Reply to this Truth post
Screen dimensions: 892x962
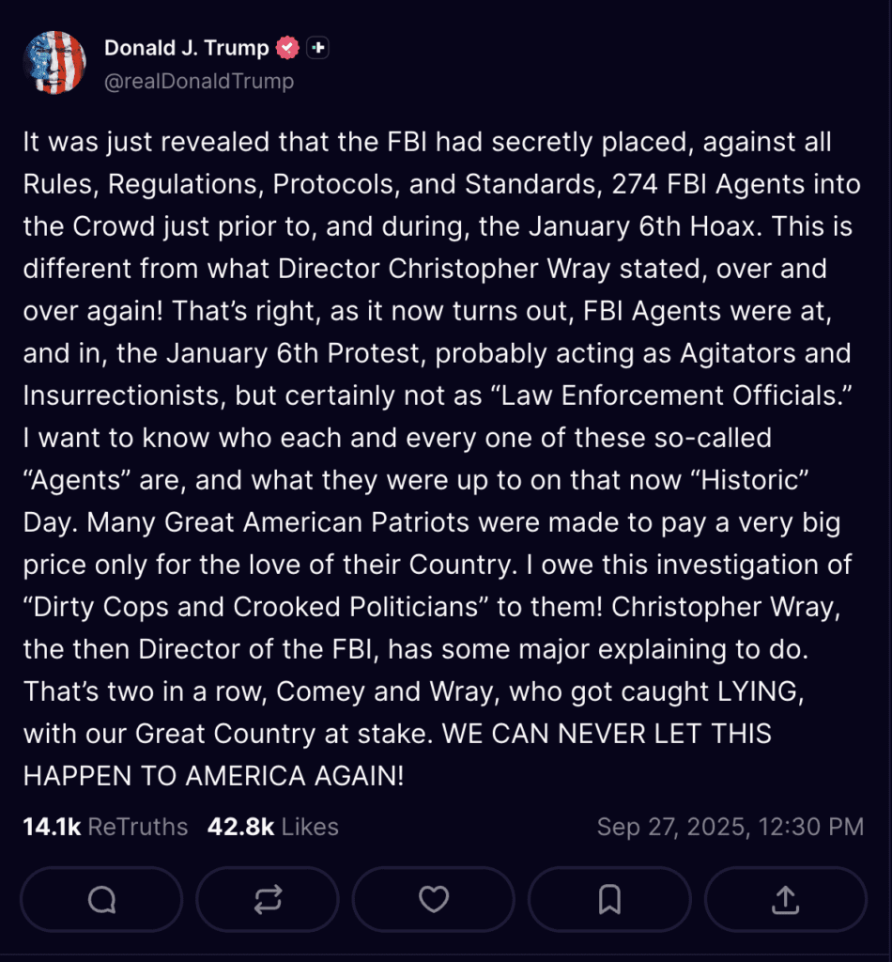(101, 899)
